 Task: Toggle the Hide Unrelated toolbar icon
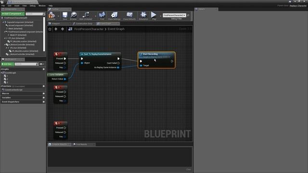tap(86, 15)
